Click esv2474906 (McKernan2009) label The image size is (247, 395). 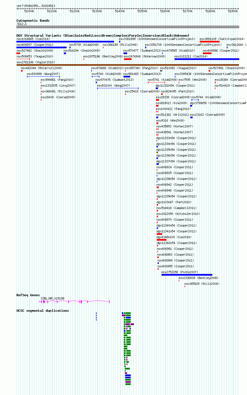145,56
